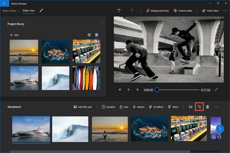The image size is (230, 153).
Task: Switch library to small grid view
Action: 96,35
